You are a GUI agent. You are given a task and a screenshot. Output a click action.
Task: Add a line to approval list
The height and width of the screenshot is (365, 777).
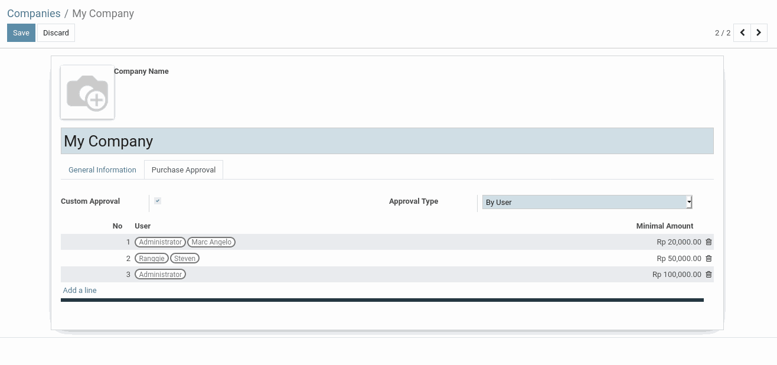tap(80, 291)
